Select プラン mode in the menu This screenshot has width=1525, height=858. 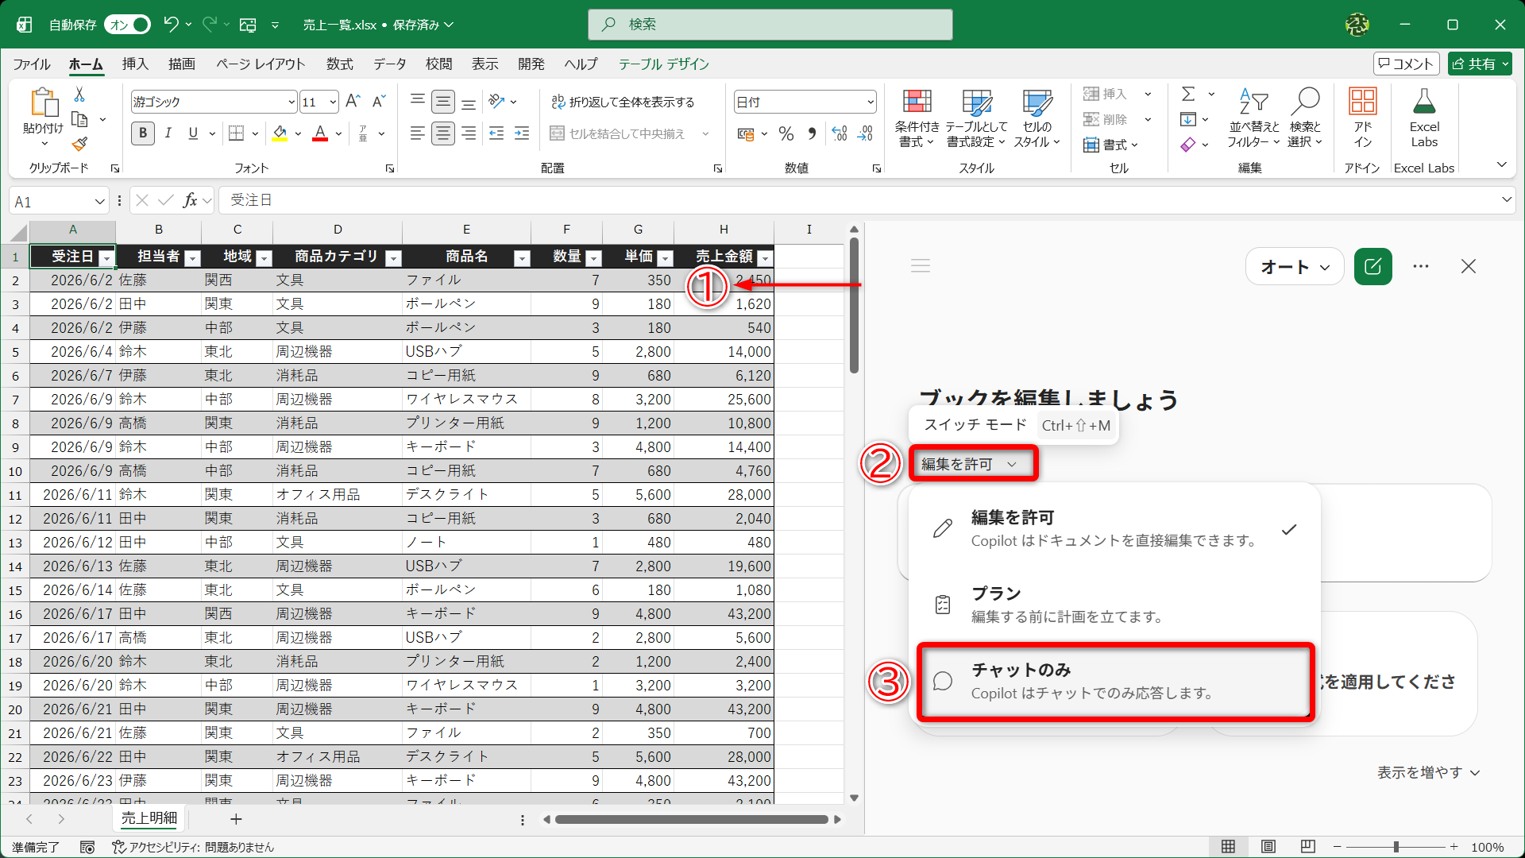point(1115,605)
